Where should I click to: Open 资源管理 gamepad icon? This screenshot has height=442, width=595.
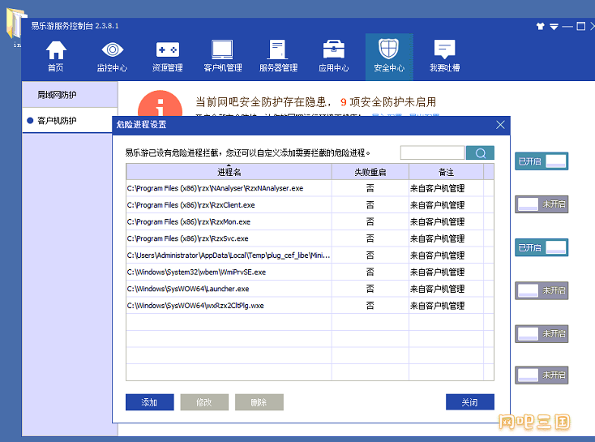point(167,56)
